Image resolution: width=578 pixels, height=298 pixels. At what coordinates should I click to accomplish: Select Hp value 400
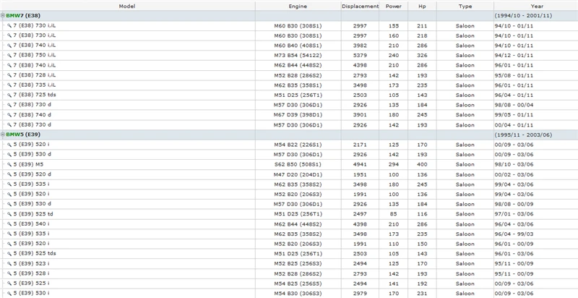[423, 164]
